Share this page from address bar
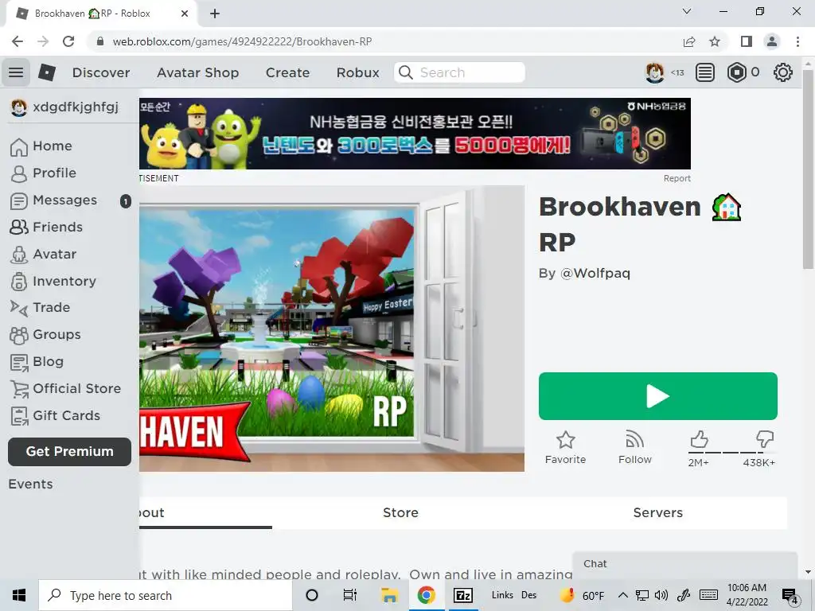Screen dimensions: 815x611 click(689, 41)
